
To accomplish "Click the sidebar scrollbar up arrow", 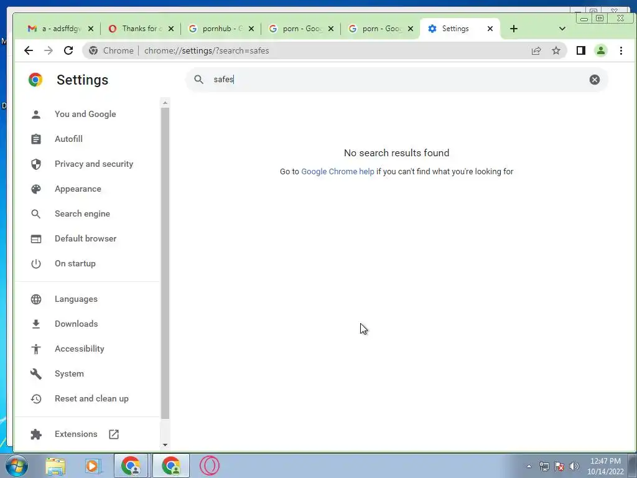I will [165, 103].
